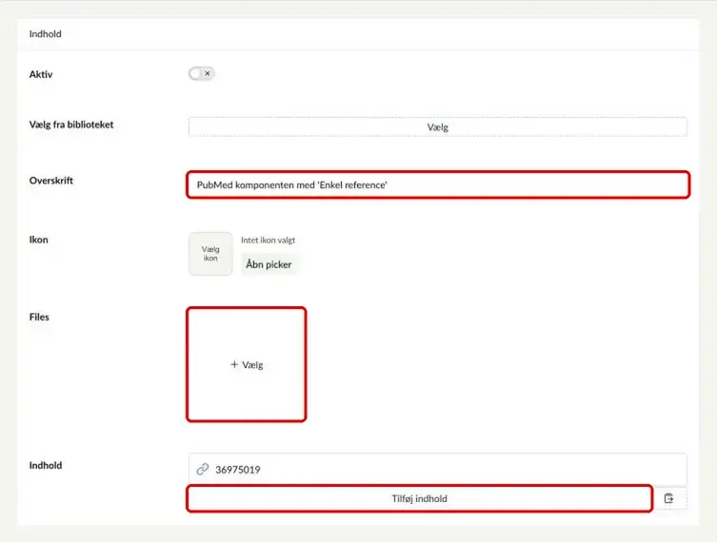Click the x mark inside Aktiv switch

(208, 73)
